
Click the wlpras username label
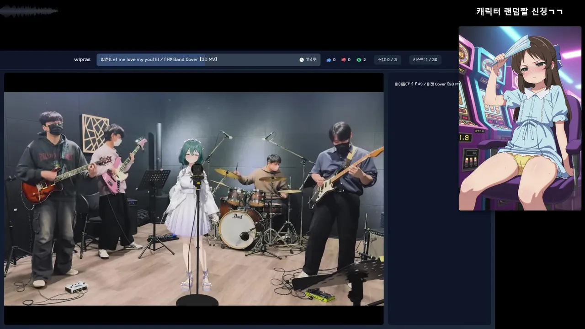coord(82,59)
